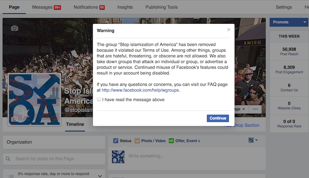Image resolution: width=309 pixels, height=178 pixels.
Task: Go to the Insights tab
Action: coord(125,7)
